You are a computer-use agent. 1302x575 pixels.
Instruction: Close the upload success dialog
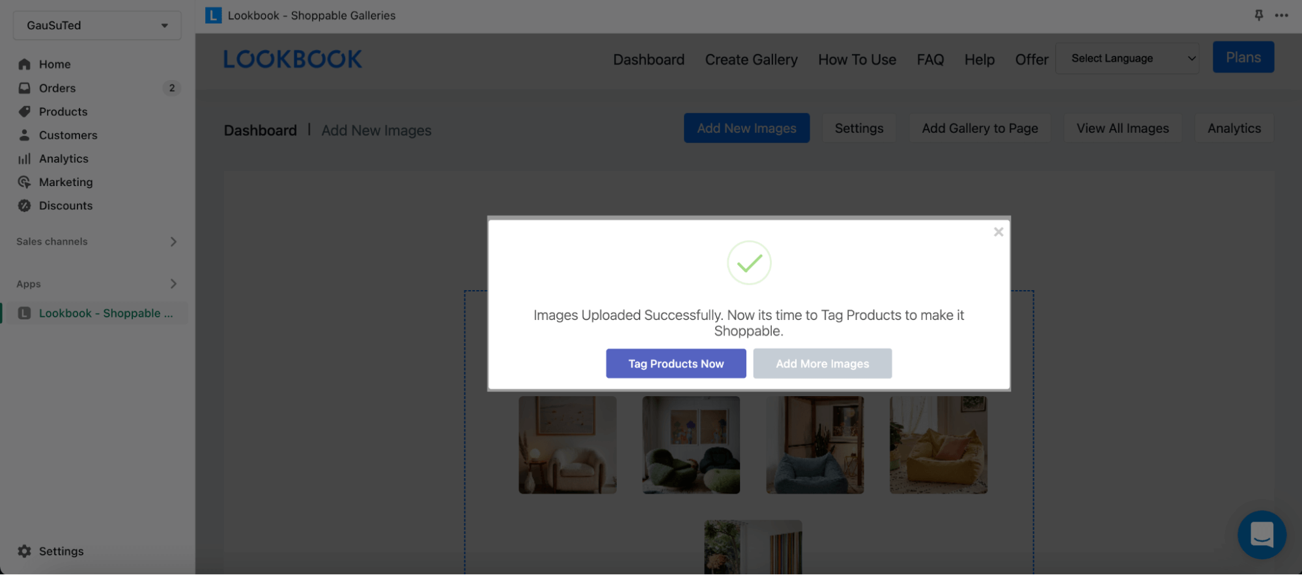tap(998, 232)
